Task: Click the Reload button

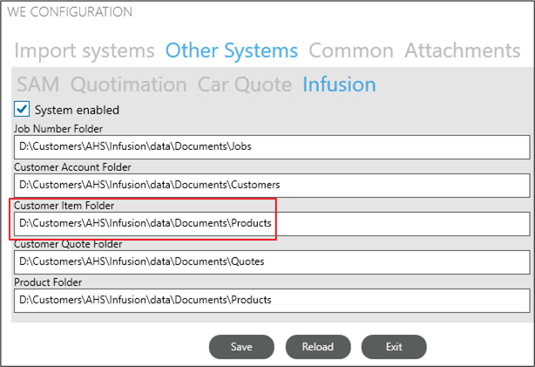Action: [318, 347]
